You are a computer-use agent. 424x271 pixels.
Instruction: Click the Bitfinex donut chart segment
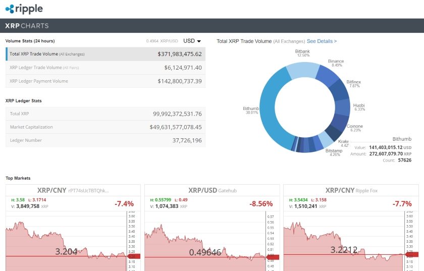coord(340,90)
